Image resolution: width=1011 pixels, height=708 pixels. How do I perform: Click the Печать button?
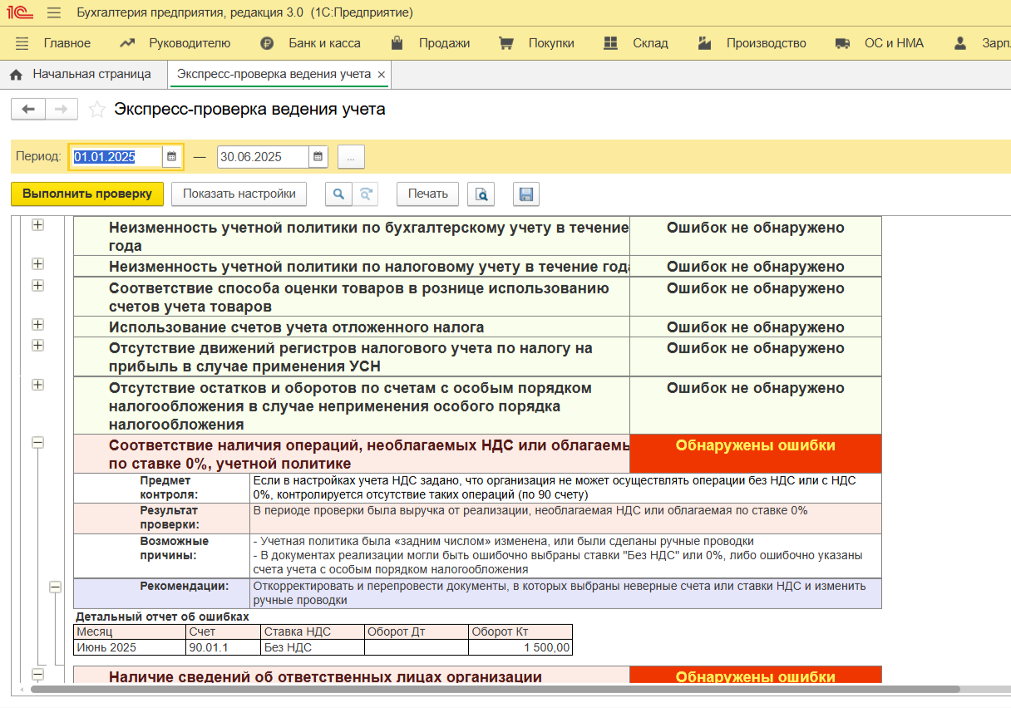point(428,194)
